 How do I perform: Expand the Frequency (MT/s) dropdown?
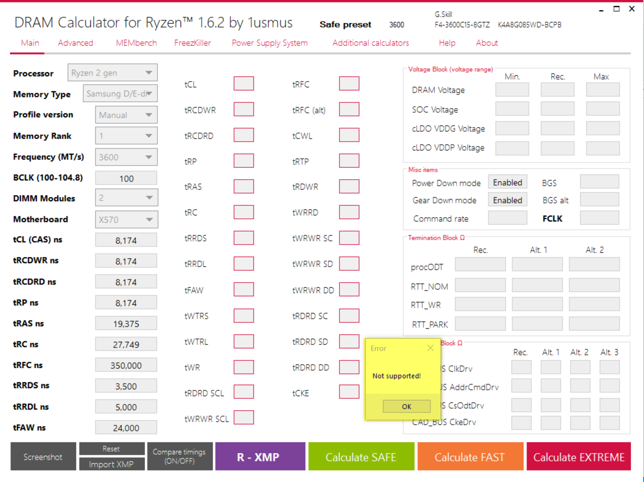[126, 157]
